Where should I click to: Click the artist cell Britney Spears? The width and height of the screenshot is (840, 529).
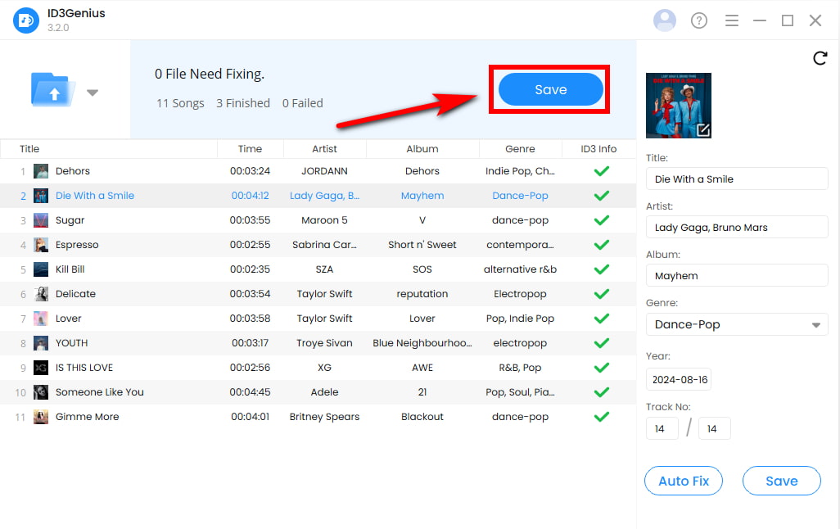pyautogui.click(x=324, y=417)
